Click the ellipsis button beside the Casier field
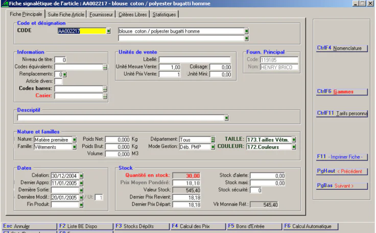This screenshot has height=233, width=376. pos(105,96)
